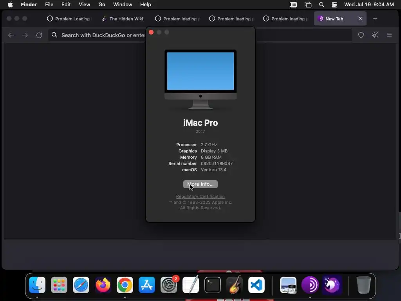The height and width of the screenshot is (301, 401).
Task: Click the 8 GB RAM memory value
Action: [211, 157]
